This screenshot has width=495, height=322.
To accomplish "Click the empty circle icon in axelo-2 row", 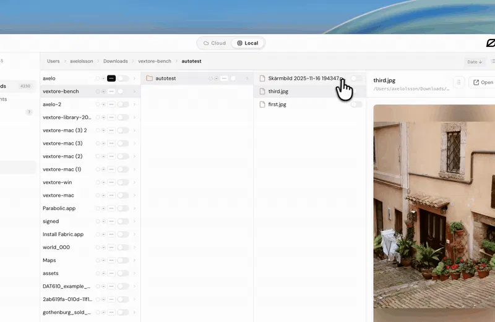I will tap(98, 104).
